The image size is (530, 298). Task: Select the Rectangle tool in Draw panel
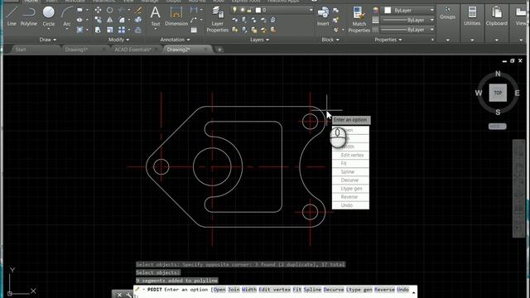point(79,10)
